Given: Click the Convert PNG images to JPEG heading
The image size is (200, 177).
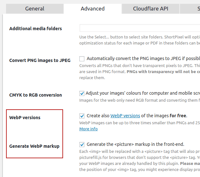Looking at the screenshot, I should point(40,60).
